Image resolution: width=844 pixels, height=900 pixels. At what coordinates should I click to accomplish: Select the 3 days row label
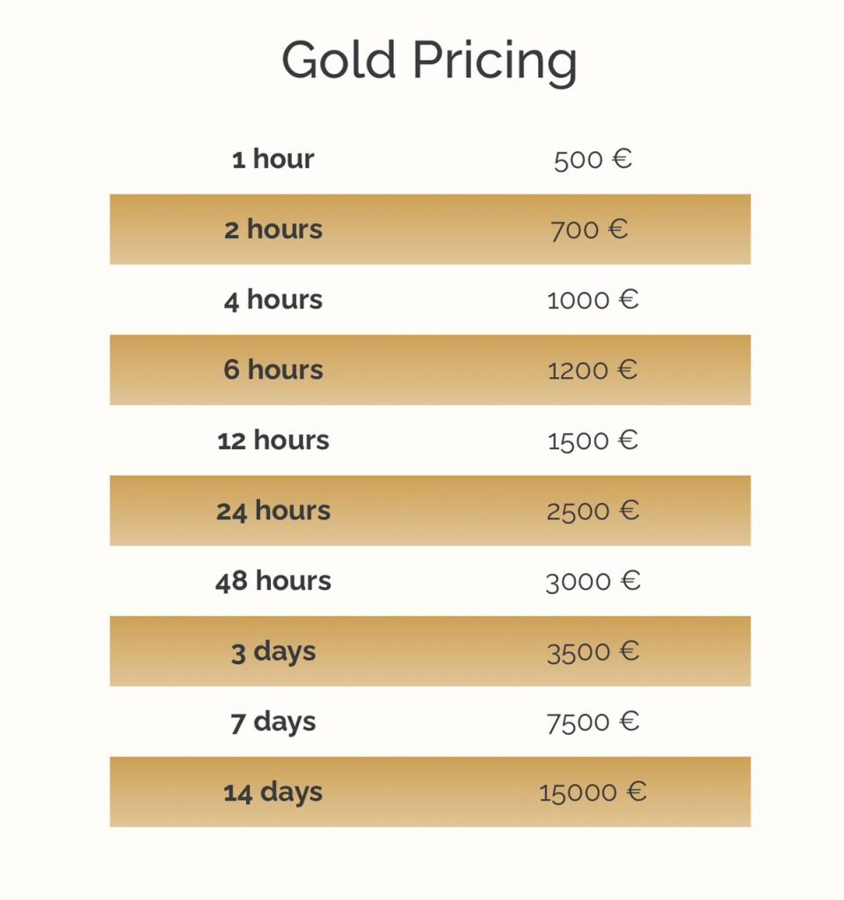(273, 651)
